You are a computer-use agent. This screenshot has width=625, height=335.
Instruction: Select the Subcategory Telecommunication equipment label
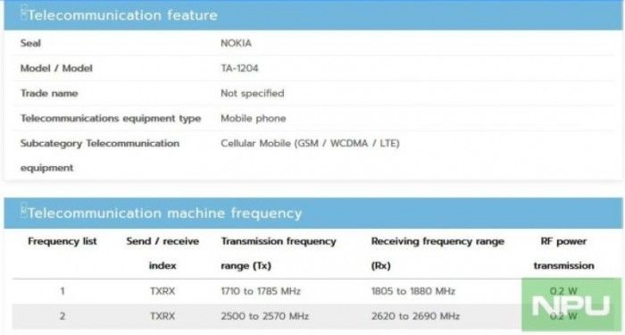pyautogui.click(x=100, y=155)
